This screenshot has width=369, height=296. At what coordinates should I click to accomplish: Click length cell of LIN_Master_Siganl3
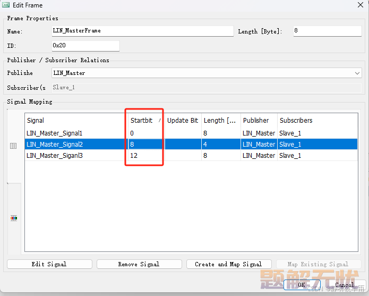[221, 155]
